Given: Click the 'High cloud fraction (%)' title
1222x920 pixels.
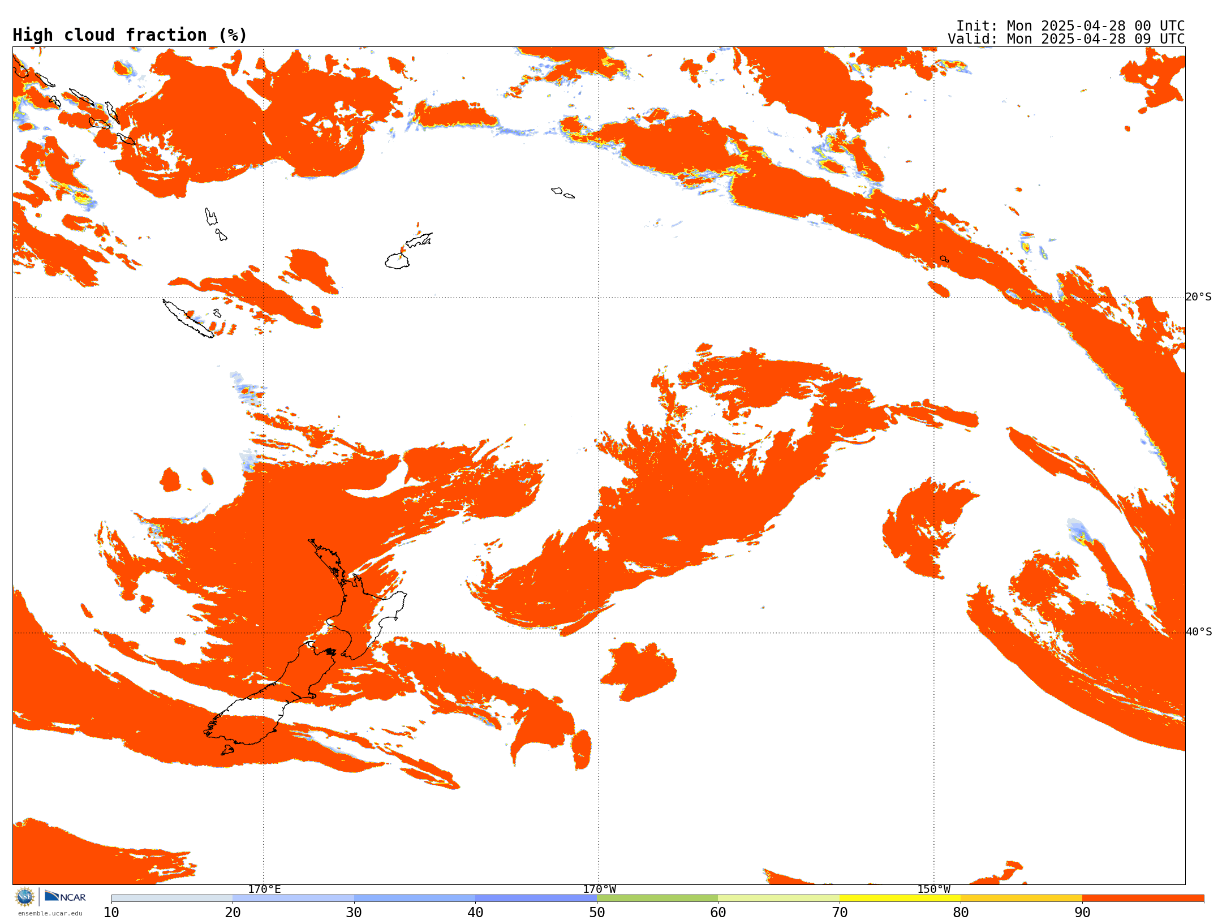Looking at the screenshot, I should 130,35.
